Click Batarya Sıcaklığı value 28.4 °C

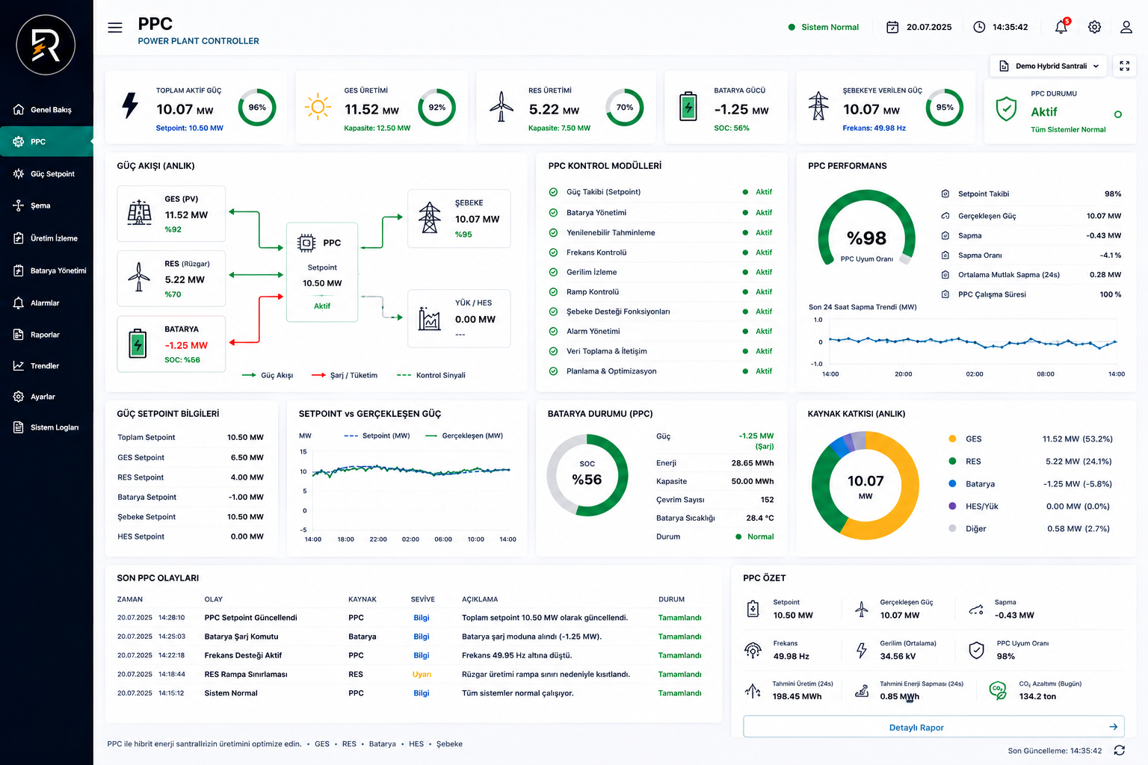759,518
